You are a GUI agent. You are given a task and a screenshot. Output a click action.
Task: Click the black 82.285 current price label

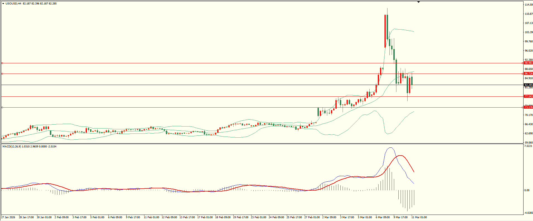pos(528,85)
